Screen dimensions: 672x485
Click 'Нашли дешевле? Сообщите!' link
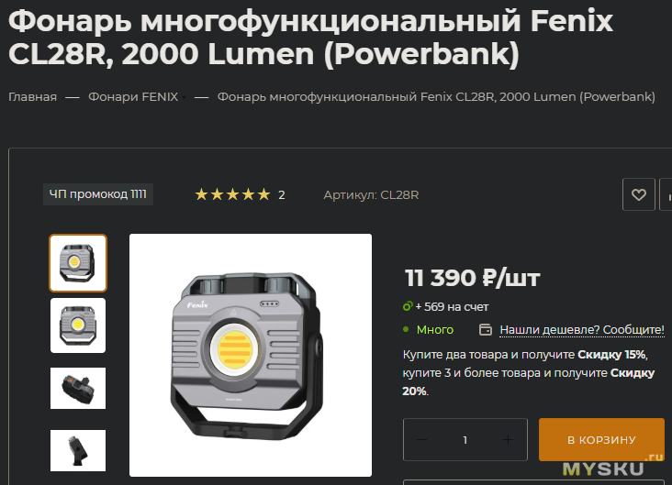[581, 330]
